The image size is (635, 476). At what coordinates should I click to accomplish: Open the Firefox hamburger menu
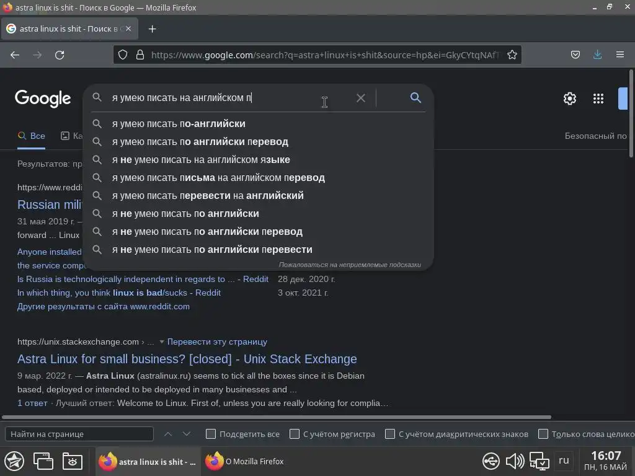point(620,55)
